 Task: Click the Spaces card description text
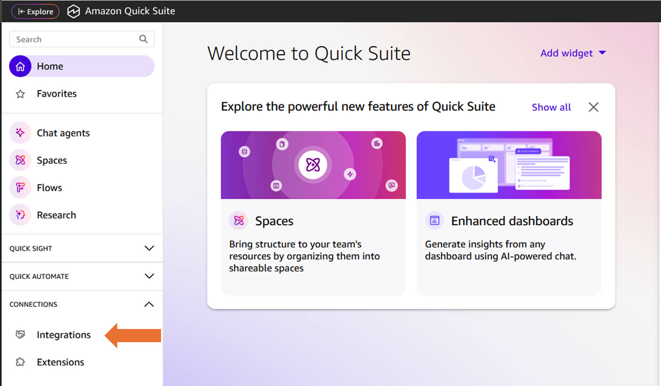pos(305,256)
